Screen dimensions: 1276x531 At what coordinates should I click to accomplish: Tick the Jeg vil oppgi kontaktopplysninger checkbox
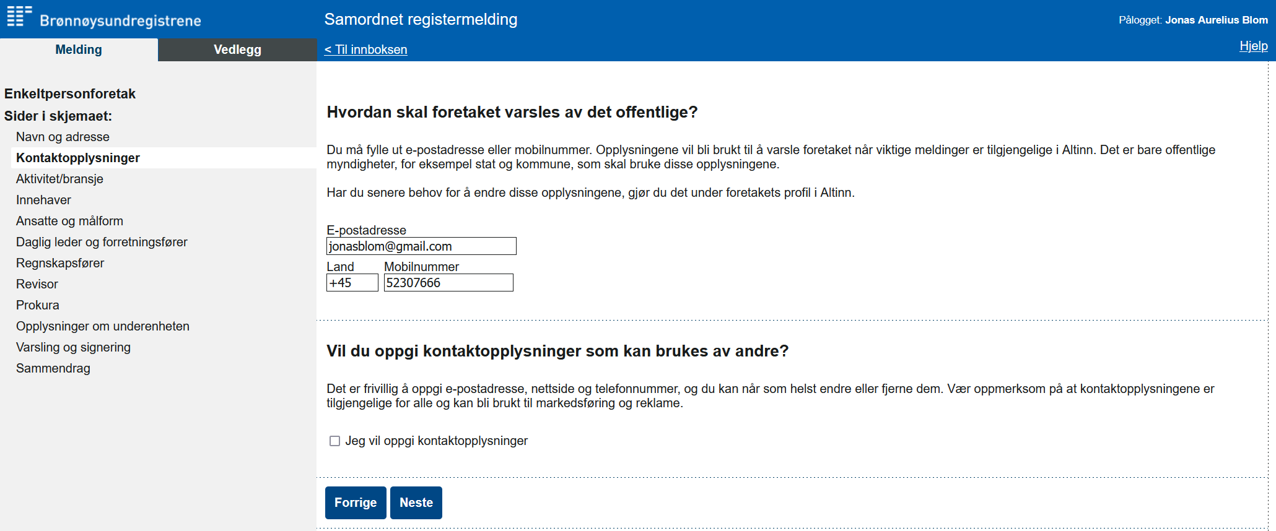334,441
